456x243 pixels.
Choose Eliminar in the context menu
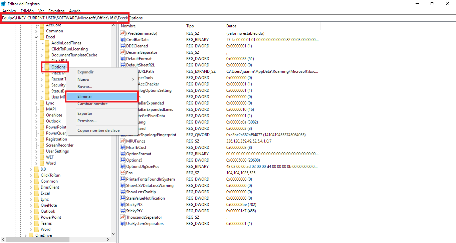(x=102, y=96)
